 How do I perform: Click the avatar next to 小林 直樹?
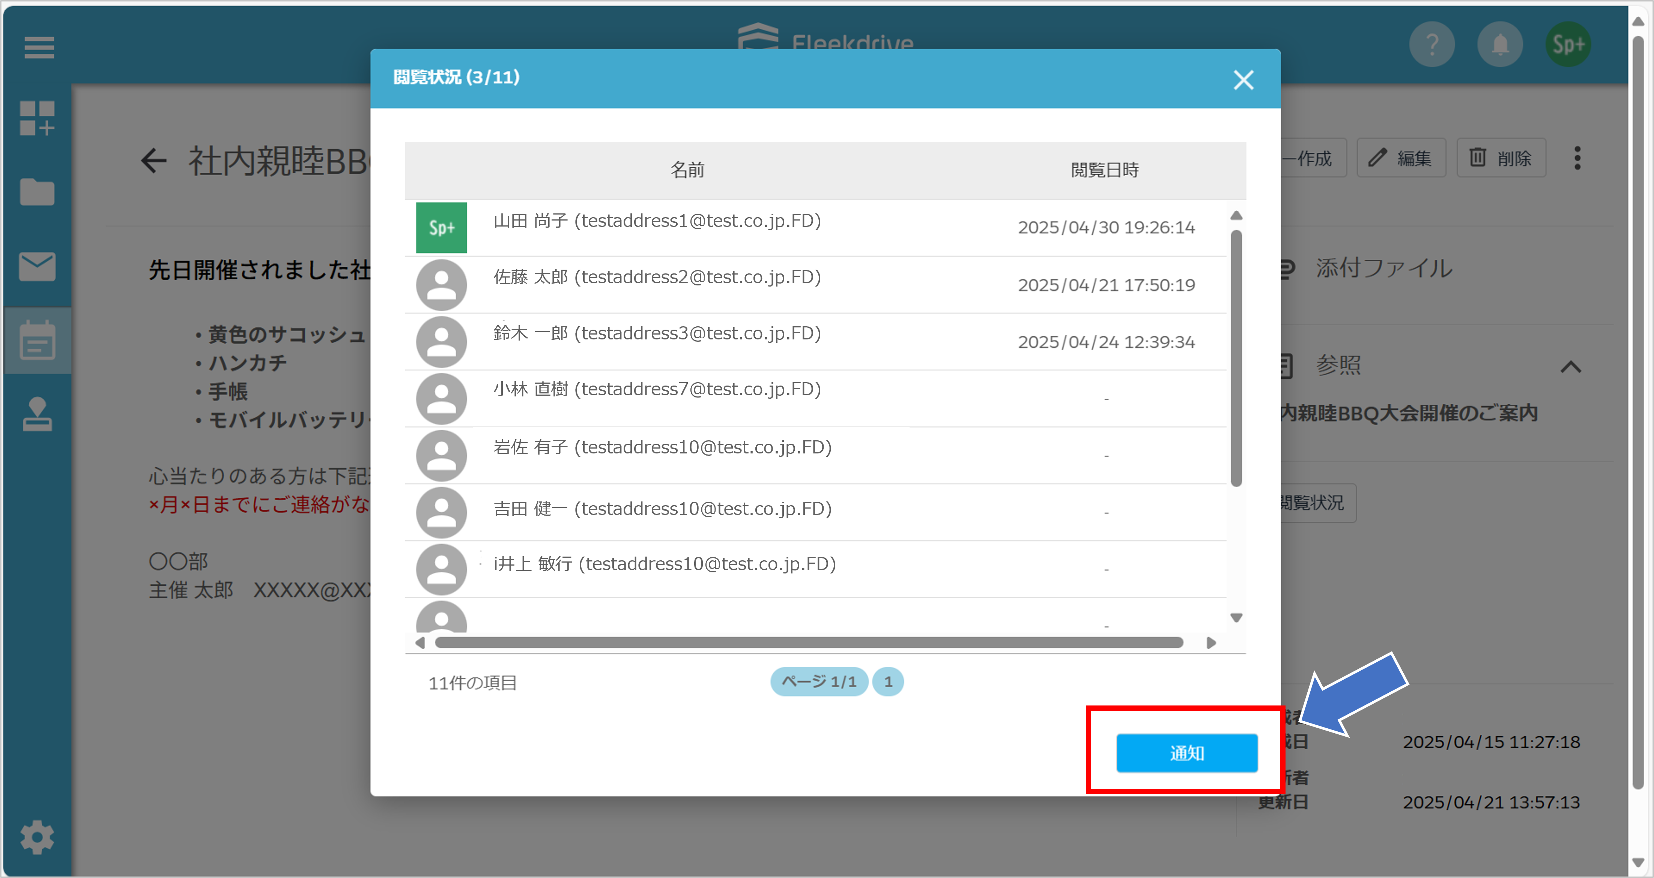coord(442,399)
